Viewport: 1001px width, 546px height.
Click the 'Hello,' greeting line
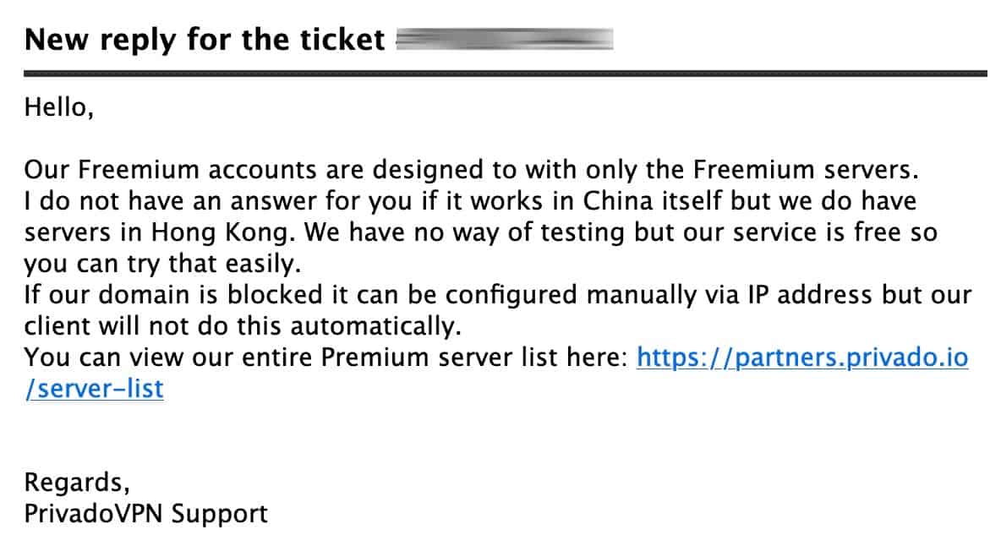coord(58,107)
